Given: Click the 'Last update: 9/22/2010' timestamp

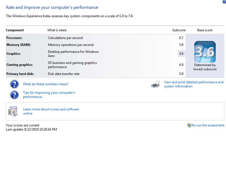Looking at the screenshot, I should (31, 129).
